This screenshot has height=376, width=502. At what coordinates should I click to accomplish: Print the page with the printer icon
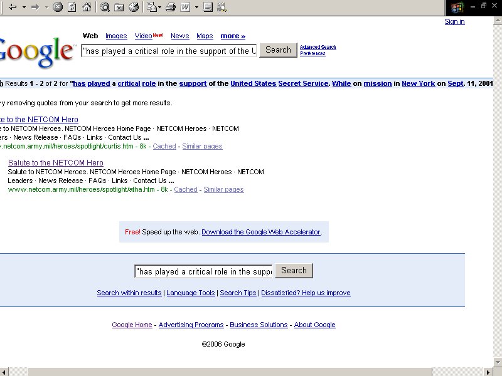tap(171, 7)
